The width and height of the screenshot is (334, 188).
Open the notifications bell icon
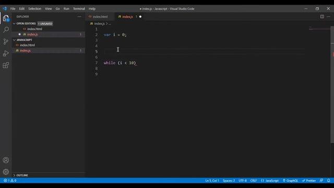click(x=329, y=181)
